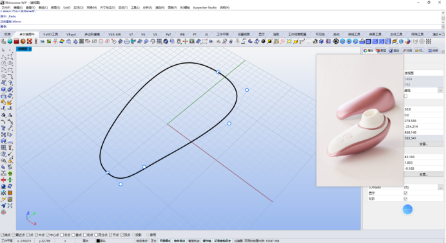Screen dimensions: 446x243
Task: Toggle 物件锁点 (Osnap) in status bar
Action: pyautogui.click(x=179, y=240)
